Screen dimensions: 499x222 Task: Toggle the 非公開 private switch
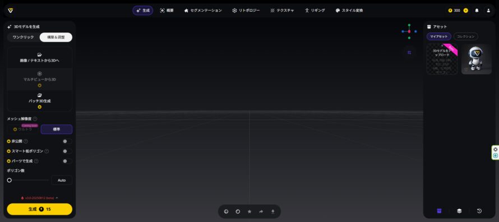point(67,141)
